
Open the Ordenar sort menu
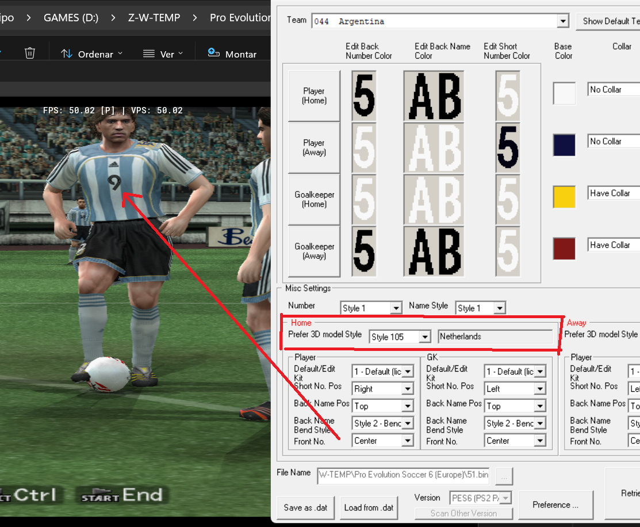tap(92, 54)
